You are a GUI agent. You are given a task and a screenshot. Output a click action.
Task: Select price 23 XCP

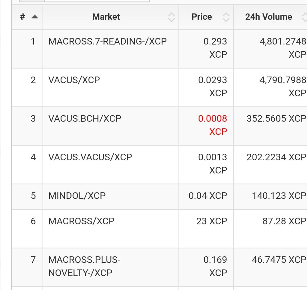[212, 221]
